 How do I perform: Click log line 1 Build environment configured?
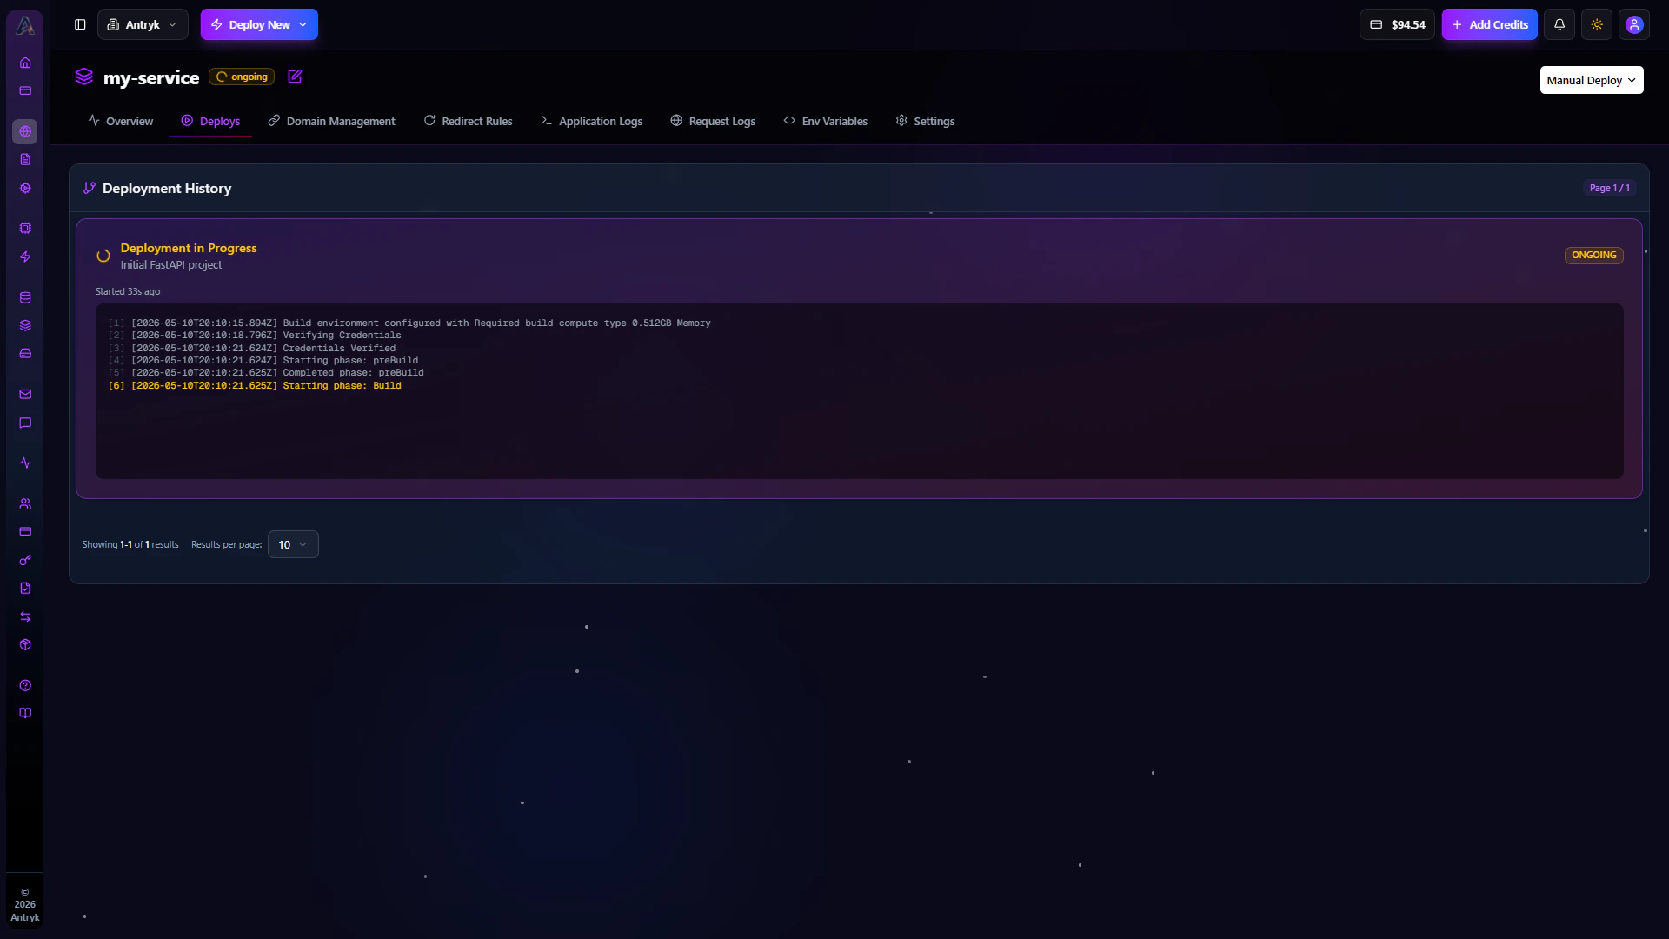click(x=409, y=323)
